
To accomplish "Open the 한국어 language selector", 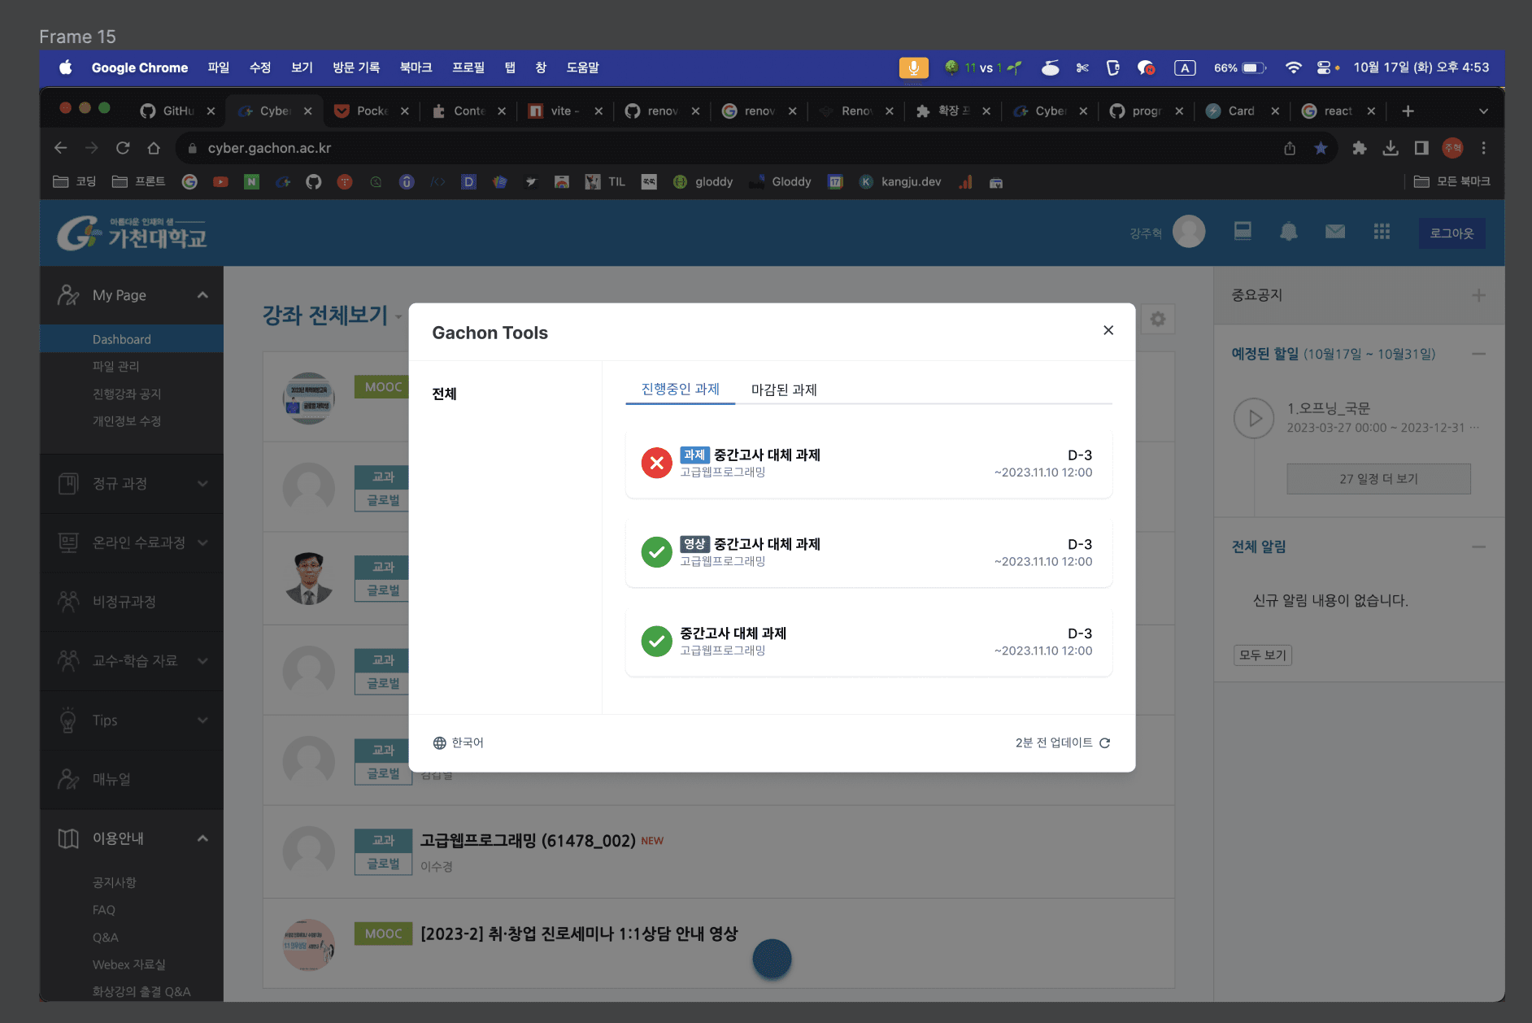I will point(459,742).
